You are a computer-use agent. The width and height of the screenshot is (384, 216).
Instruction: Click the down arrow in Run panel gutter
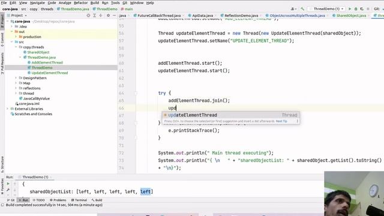click(14, 190)
